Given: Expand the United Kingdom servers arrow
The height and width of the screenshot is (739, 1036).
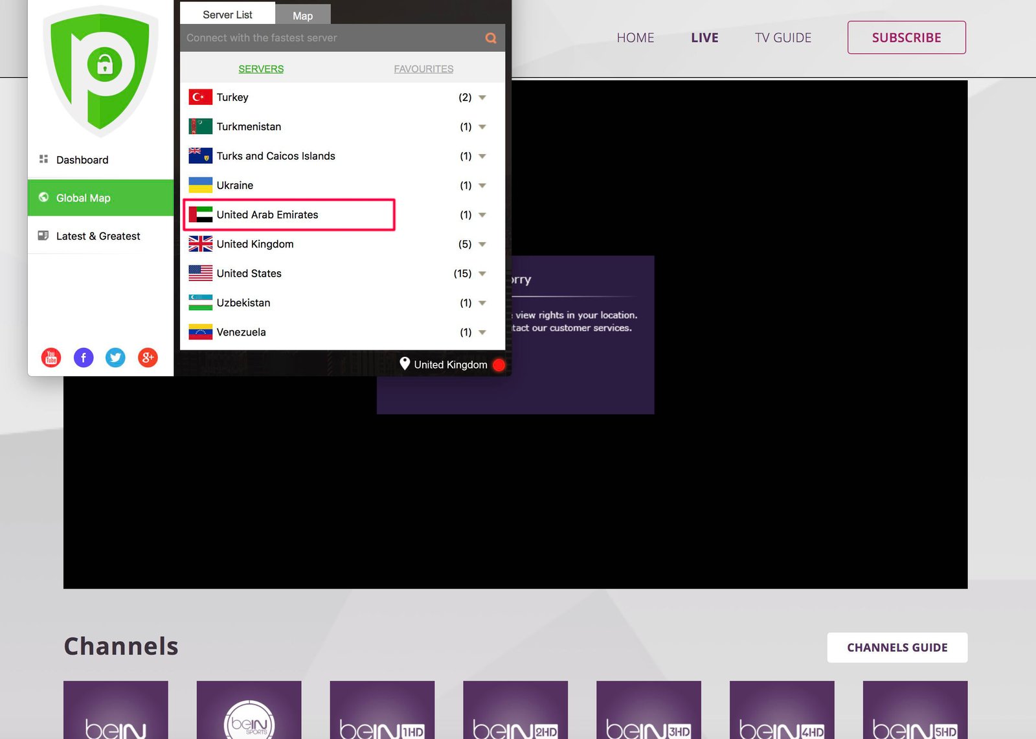Looking at the screenshot, I should [482, 244].
